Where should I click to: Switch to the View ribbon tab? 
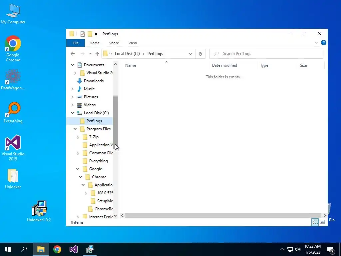click(133, 43)
